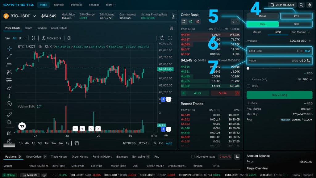Click the device connection icon beside wallet
This screenshot has width=316, height=178.
coord(301,5)
